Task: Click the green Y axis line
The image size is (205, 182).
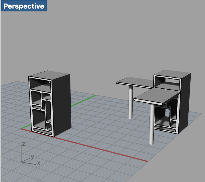Action: tap(84, 101)
